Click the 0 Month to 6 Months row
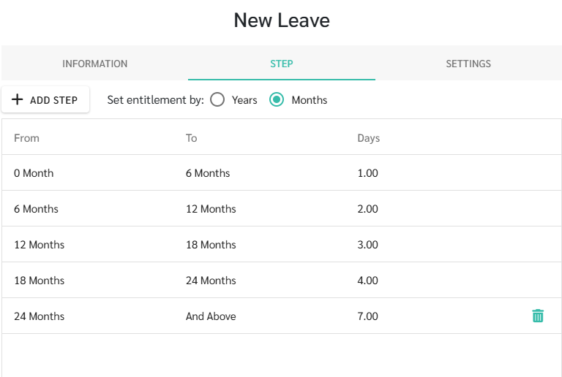This screenshot has width=562, height=377. point(281,172)
